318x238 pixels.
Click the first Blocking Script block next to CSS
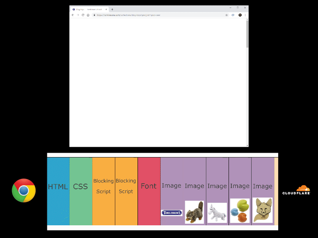[104, 191]
